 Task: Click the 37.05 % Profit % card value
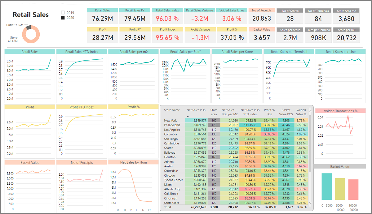[x=232, y=38]
